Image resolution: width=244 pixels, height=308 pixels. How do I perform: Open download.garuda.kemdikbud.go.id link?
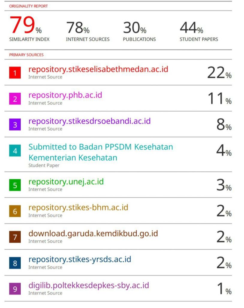93,233
